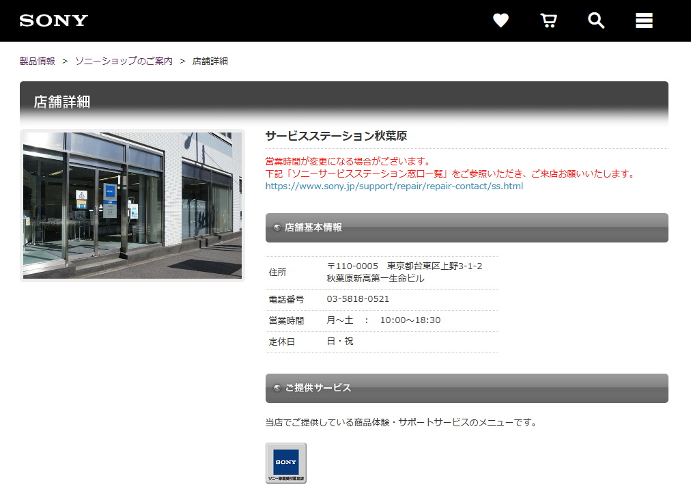691x500 pixels.
Task: Click the red line starting 下記「ソニーサービスステーション窓口一覧」
Action: pos(451,173)
